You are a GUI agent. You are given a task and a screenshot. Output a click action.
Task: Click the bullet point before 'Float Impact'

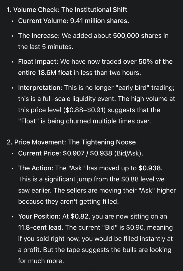click(12, 62)
